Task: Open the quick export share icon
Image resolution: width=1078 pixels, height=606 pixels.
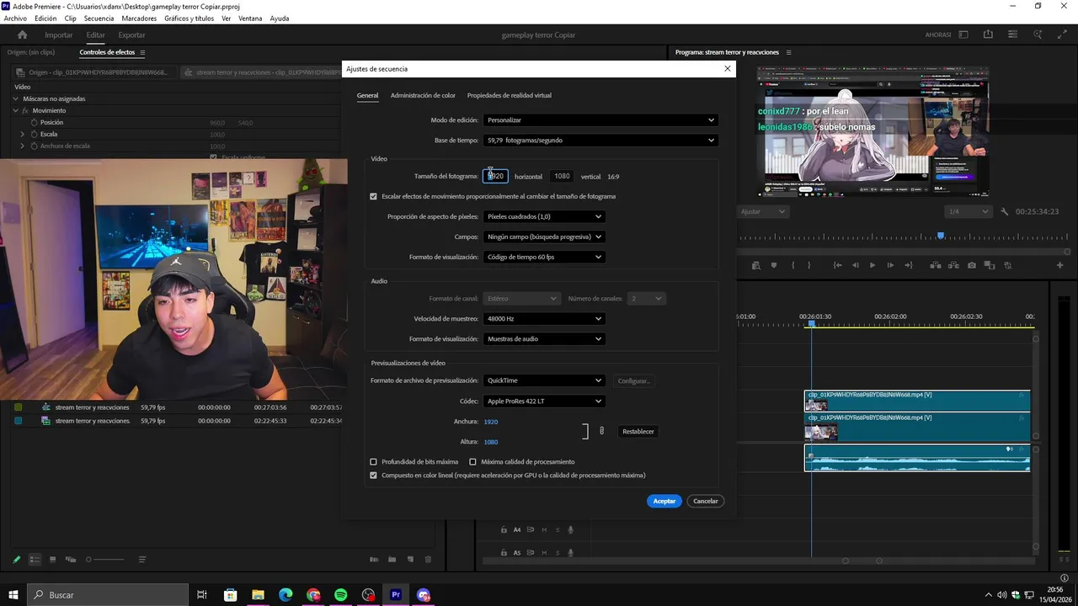Action: (988, 35)
